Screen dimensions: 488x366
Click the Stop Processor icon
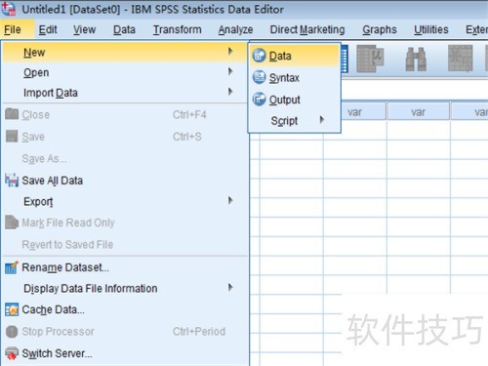(12, 332)
